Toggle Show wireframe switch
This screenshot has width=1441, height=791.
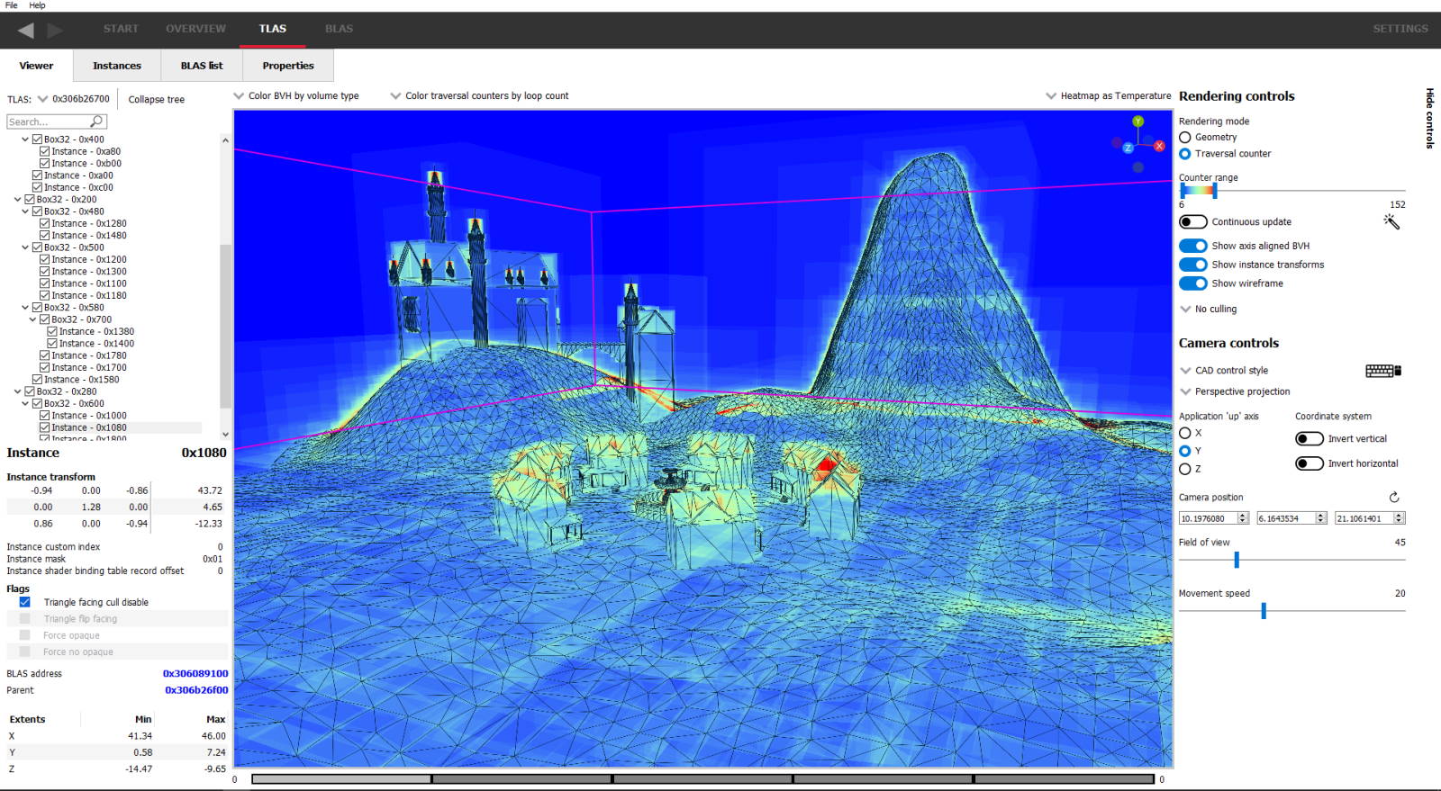click(1192, 283)
